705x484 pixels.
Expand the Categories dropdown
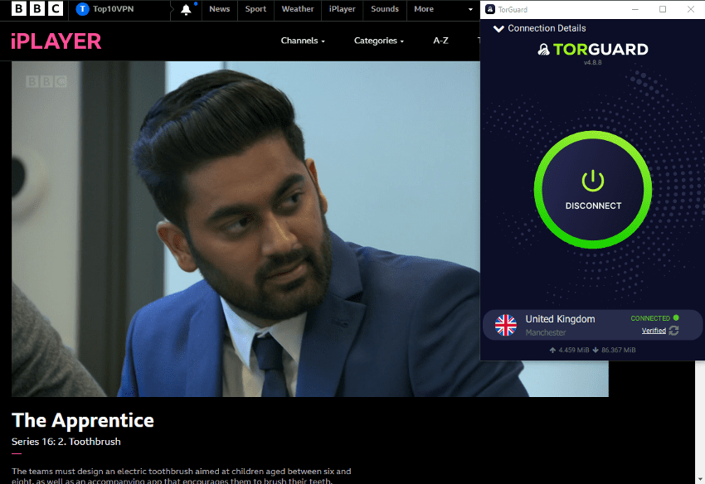tap(378, 40)
